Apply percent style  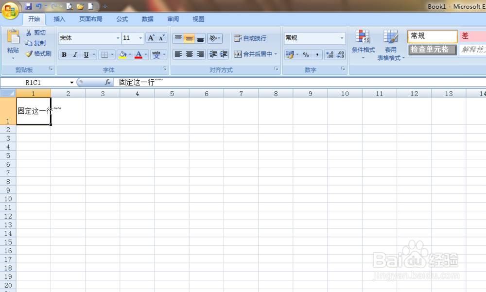tap(306, 55)
